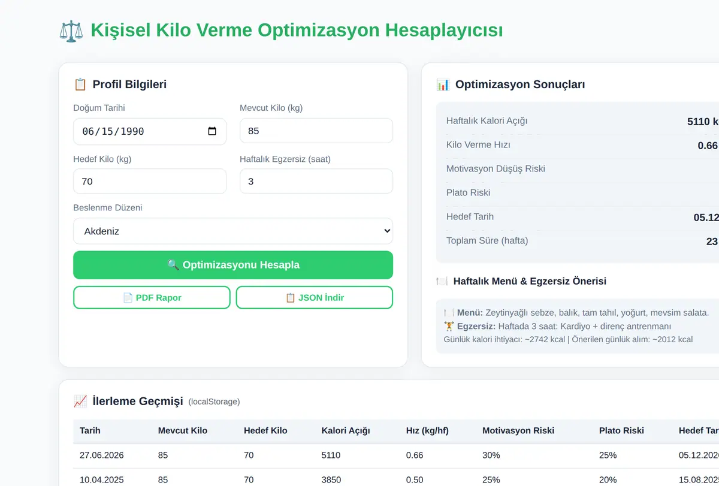Click the line-chart icon beside İlerleme Geçmişi
The height and width of the screenshot is (486, 719).
tap(80, 402)
